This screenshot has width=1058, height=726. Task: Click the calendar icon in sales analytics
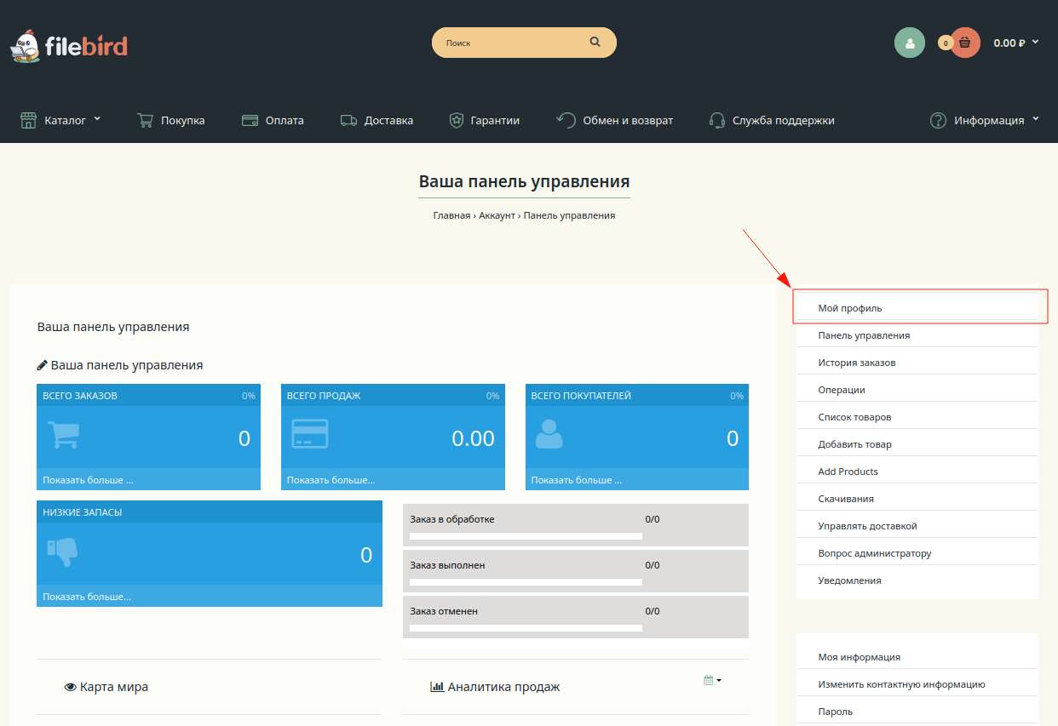[709, 680]
